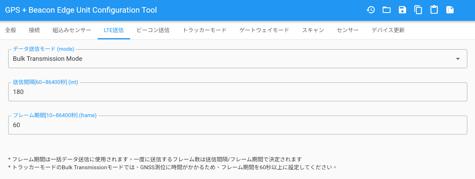This screenshot has width=475, height=179.
Task: Go to the デバイス更新 tab
Action: coord(388,30)
